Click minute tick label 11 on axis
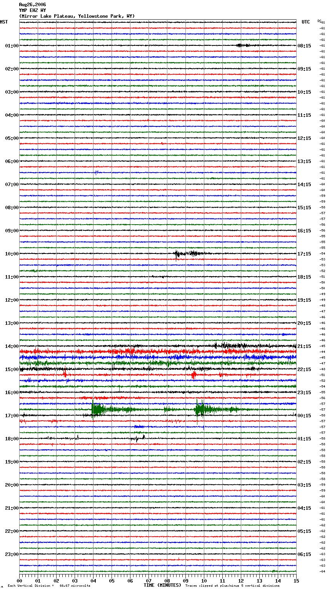The image size is (327, 591). click(223, 581)
